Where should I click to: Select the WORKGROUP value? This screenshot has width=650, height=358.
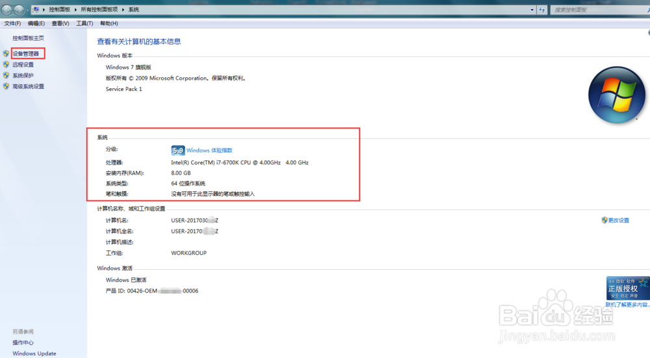[x=188, y=253]
